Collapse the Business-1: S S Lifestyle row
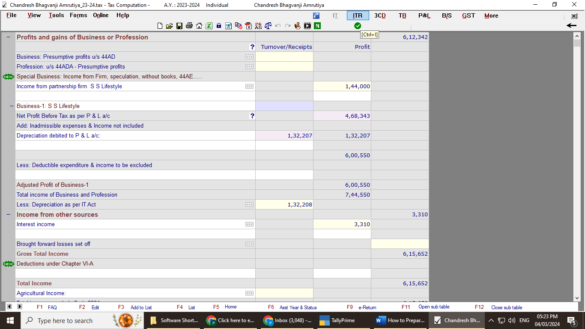The image size is (585, 329). pos(12,106)
